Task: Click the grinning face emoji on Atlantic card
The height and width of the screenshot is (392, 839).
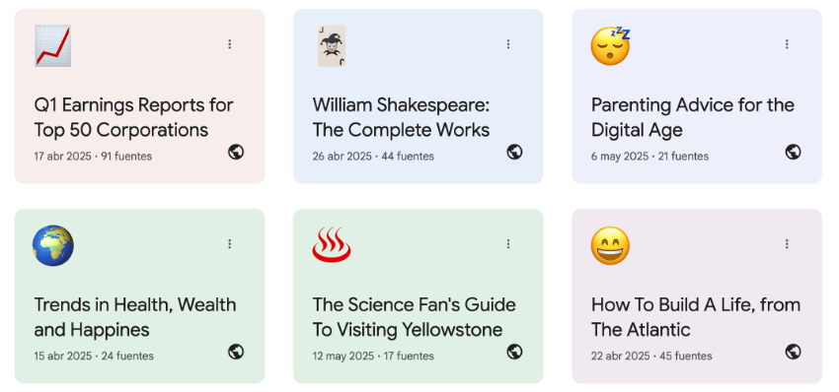Action: pos(611,245)
